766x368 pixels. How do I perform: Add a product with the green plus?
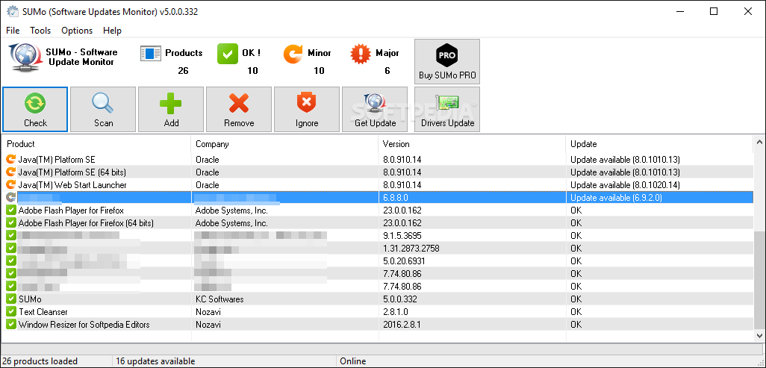point(171,110)
